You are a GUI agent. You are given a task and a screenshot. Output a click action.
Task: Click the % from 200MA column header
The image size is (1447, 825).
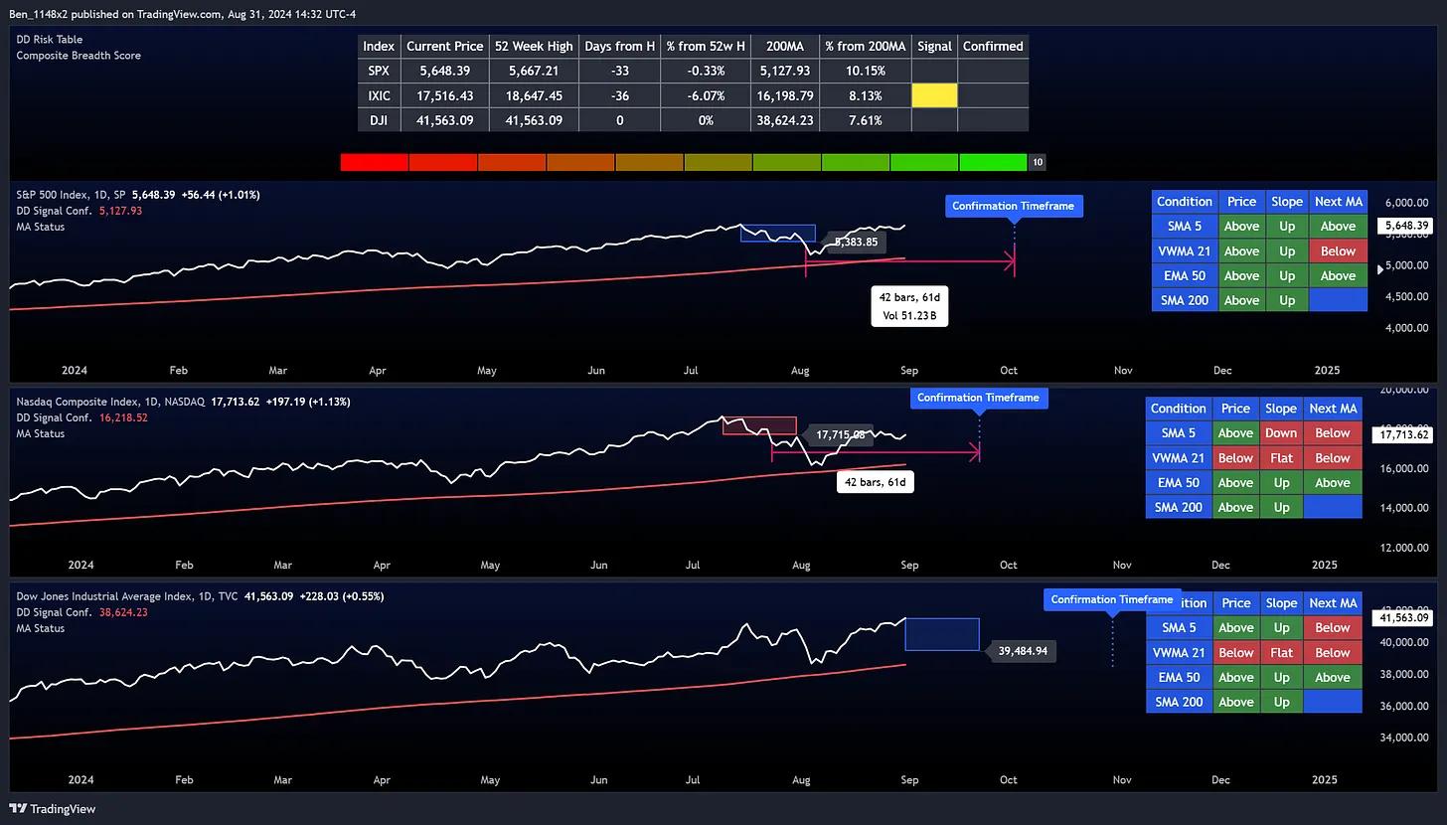click(x=865, y=46)
